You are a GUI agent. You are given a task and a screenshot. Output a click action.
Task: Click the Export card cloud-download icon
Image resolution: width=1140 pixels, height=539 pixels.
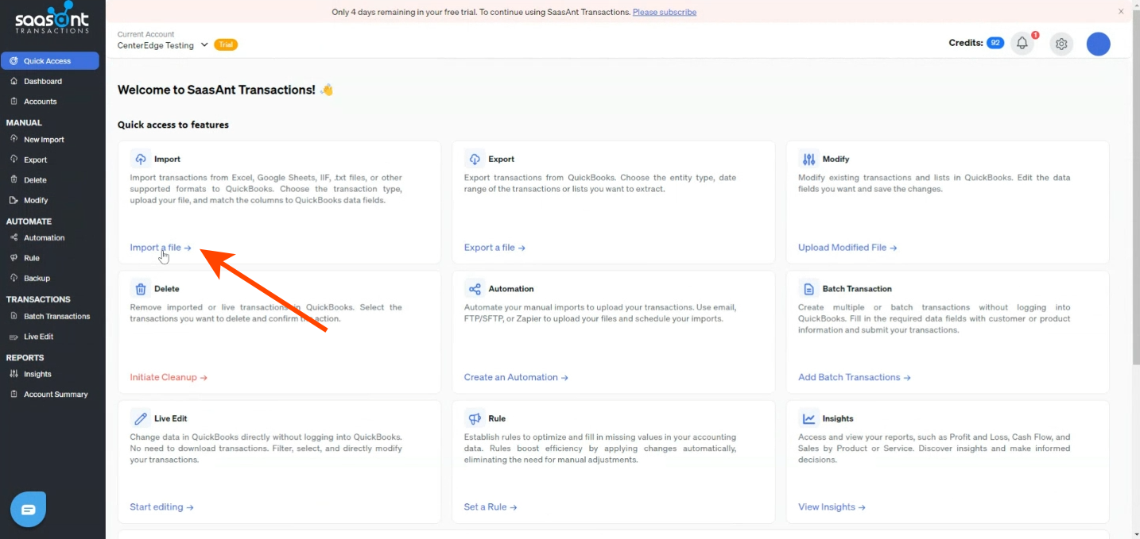coord(475,159)
